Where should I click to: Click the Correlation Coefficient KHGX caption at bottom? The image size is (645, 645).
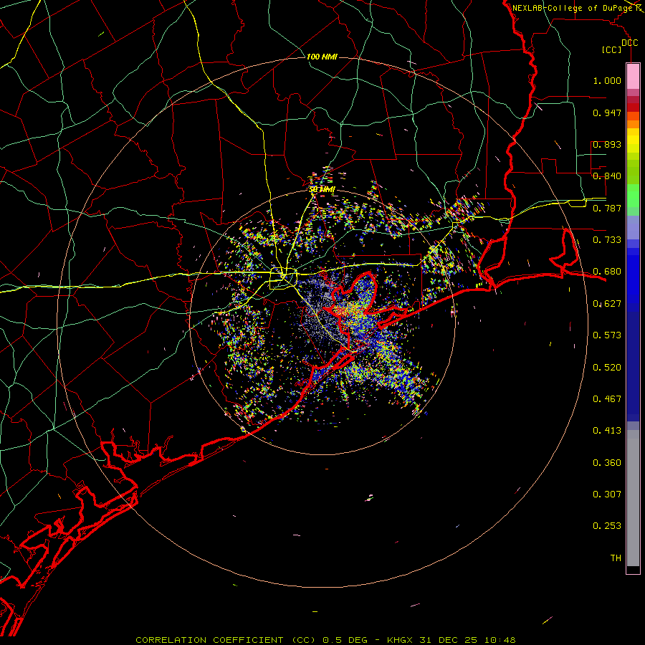325,640
